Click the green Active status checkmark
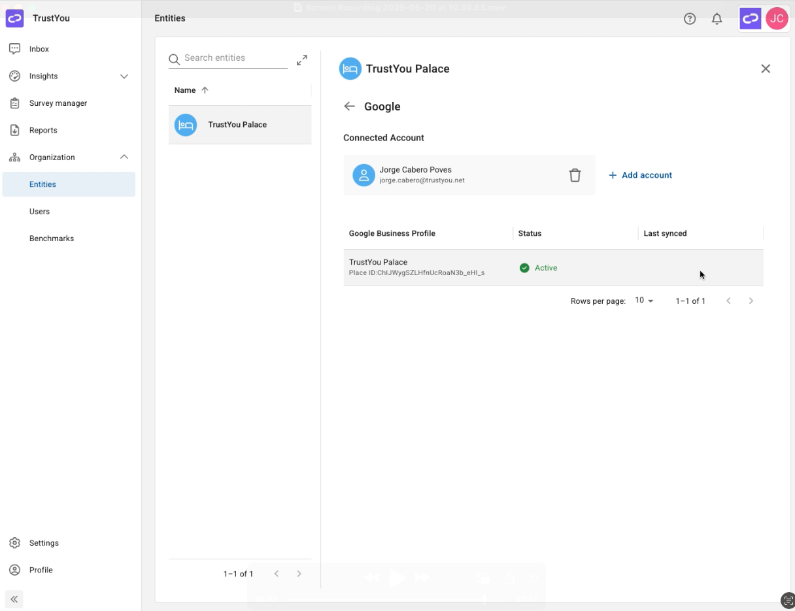Image resolution: width=795 pixels, height=611 pixels. (x=524, y=268)
